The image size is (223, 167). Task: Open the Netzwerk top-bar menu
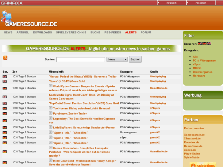pyautogui.click(x=172, y=3)
